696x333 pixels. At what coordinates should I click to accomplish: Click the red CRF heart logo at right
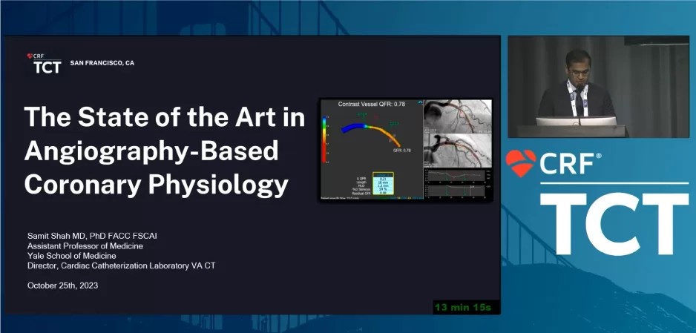(x=522, y=163)
